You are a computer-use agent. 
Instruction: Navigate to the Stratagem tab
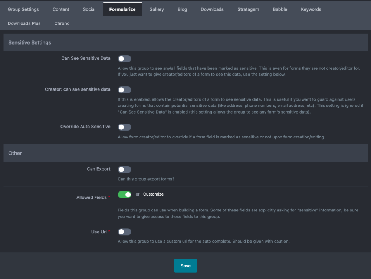point(248,9)
